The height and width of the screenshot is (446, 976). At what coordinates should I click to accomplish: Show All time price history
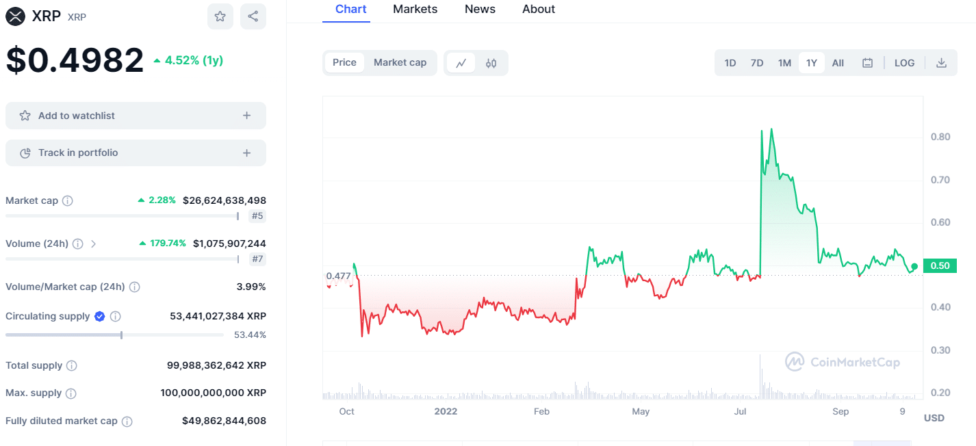tap(838, 63)
